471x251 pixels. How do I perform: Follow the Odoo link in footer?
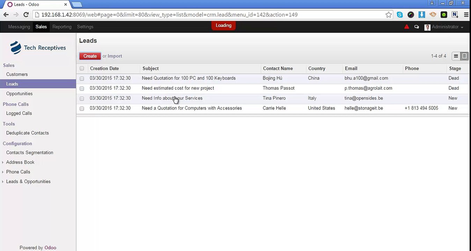50,248
